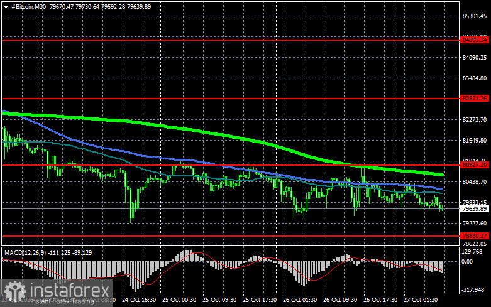Viewport: 491px width, 307px height.
Task: Select the price scale value 84090.35
Action: tap(475, 58)
